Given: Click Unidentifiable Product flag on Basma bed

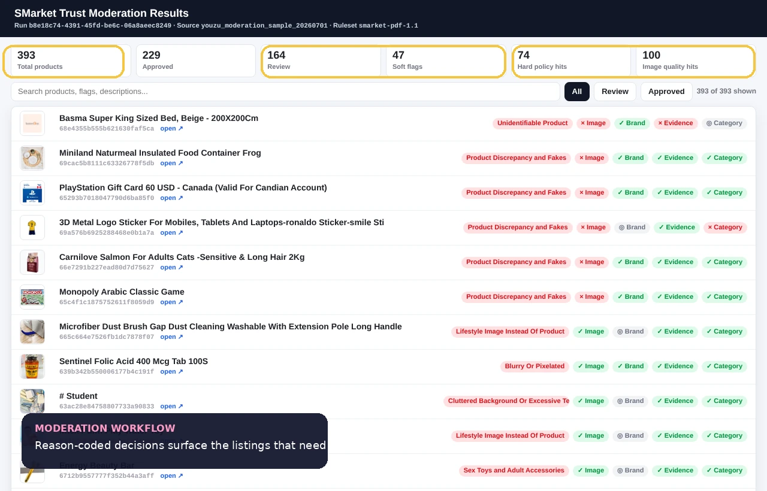Looking at the screenshot, I should (532, 123).
